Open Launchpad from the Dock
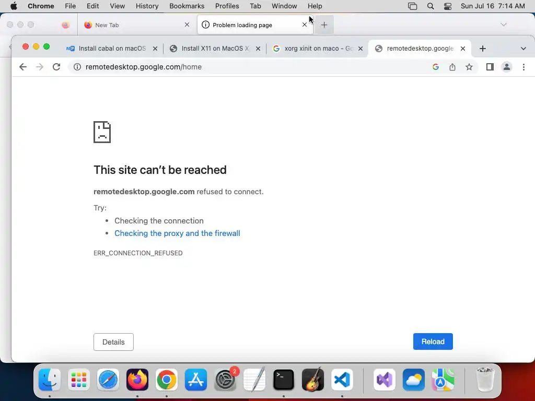The height and width of the screenshot is (401, 535). (x=79, y=380)
